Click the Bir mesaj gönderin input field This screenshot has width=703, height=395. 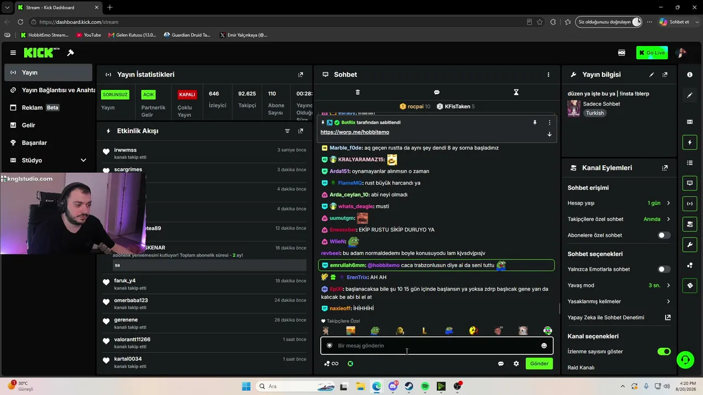437,346
